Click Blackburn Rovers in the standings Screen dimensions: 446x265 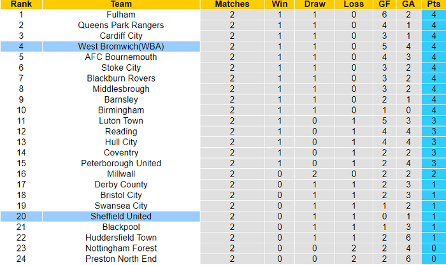121,78
